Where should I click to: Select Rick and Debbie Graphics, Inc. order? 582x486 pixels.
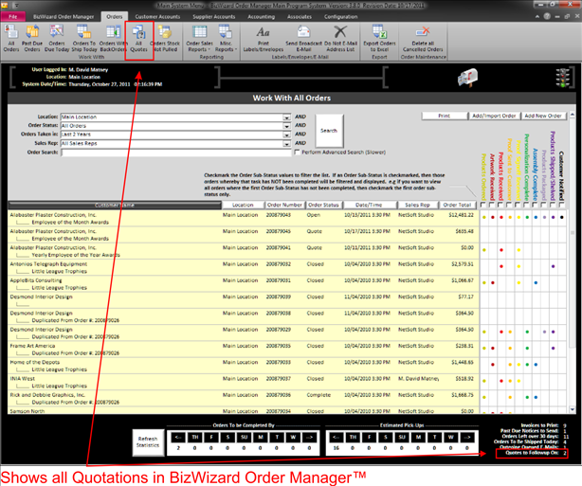[241, 399]
